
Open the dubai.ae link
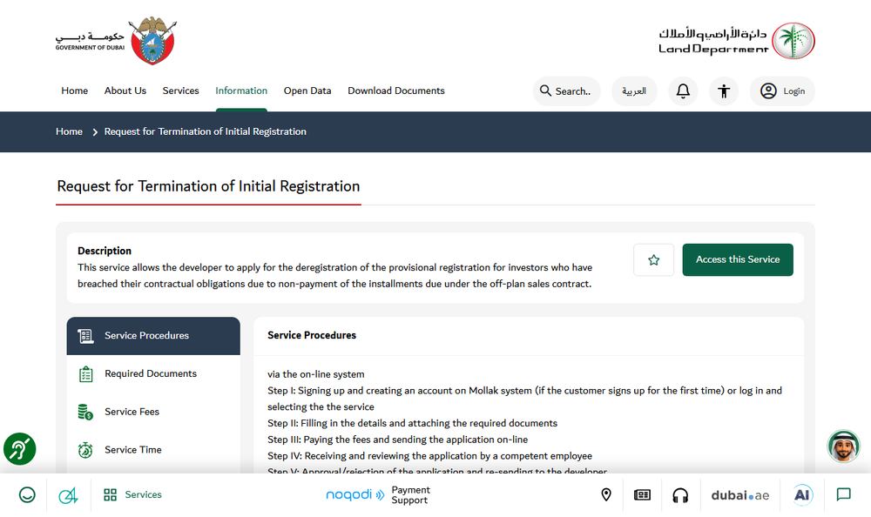click(x=740, y=495)
